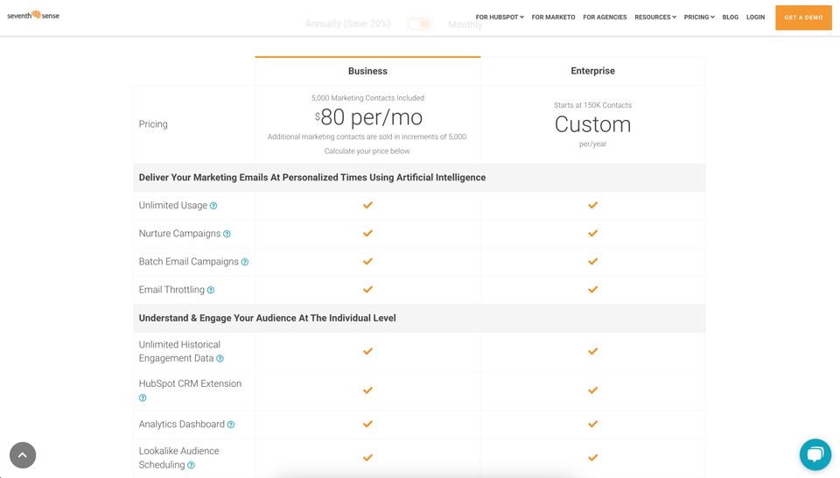Viewport: 840px width, 478px height.
Task: Select the Business plan column header
Action: 367,71
